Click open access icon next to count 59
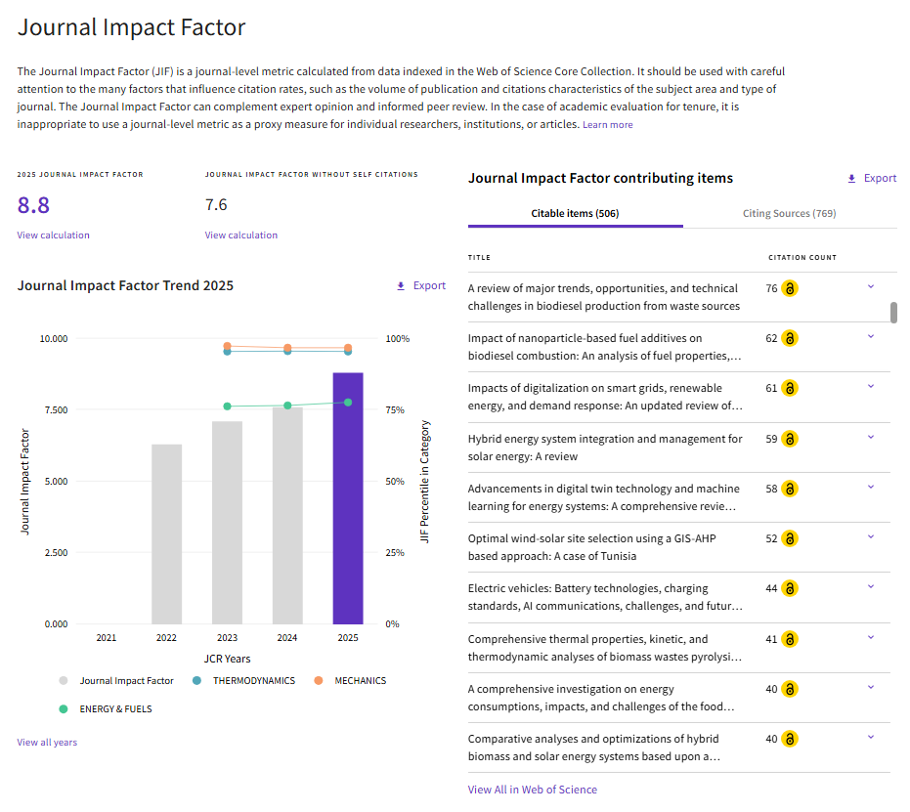 [x=790, y=439]
